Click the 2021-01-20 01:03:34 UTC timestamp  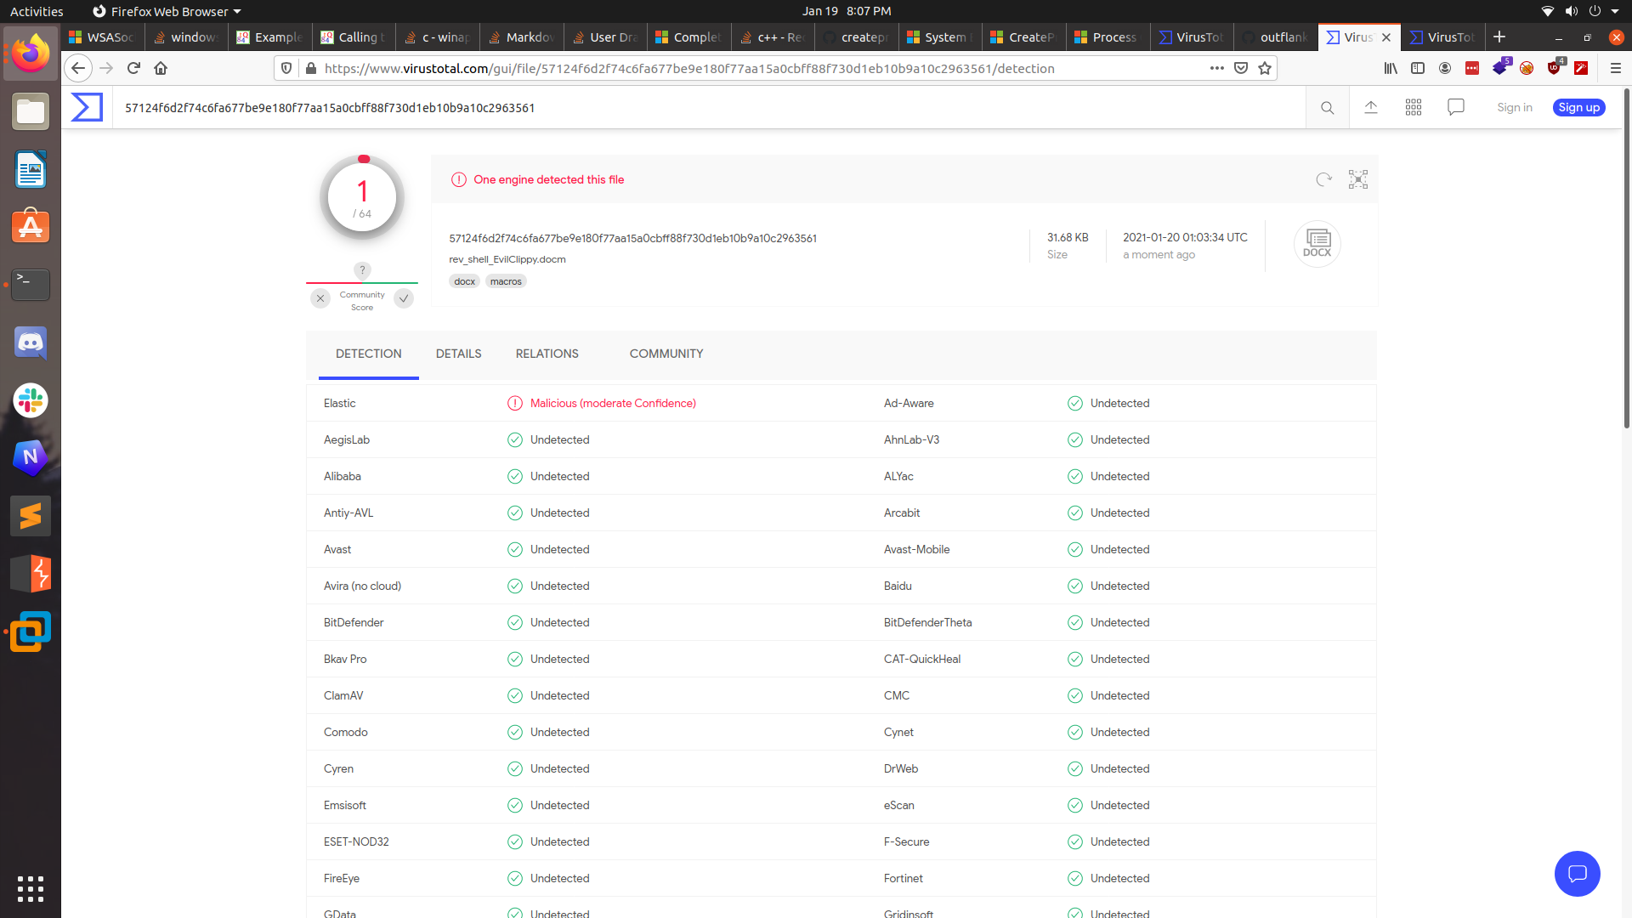point(1185,237)
